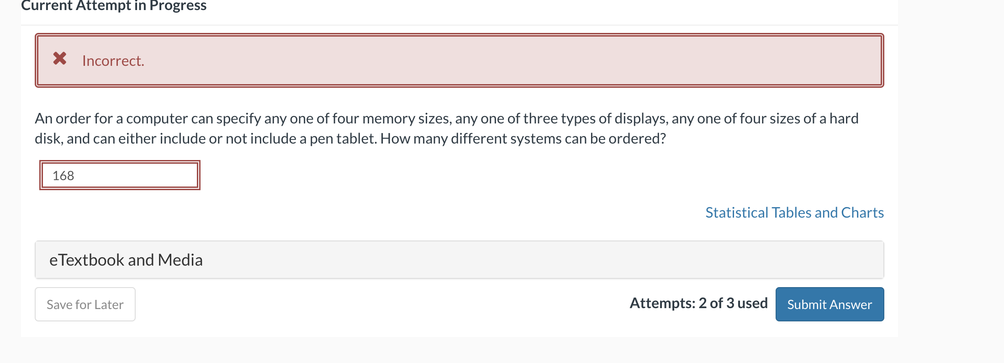Click the blue Submit Answer area
The height and width of the screenshot is (363, 1004).
[x=829, y=304]
